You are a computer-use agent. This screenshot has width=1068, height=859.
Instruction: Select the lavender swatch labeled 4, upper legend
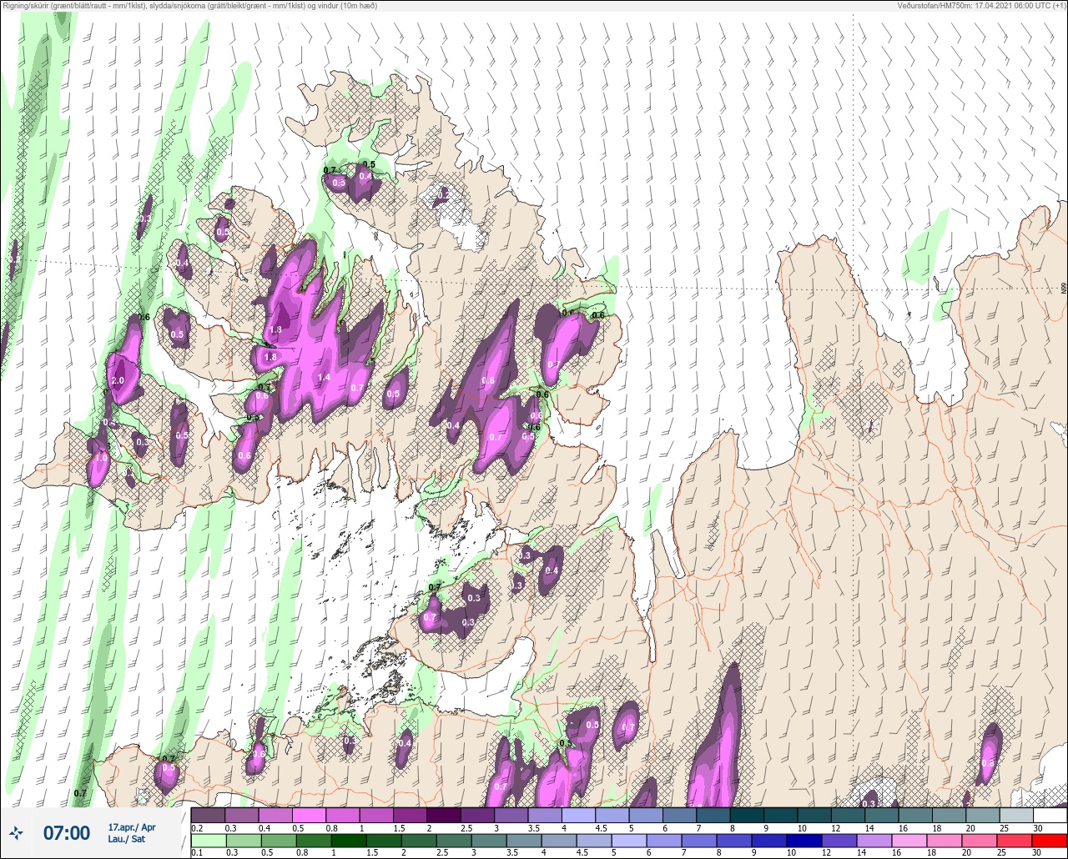(578, 815)
